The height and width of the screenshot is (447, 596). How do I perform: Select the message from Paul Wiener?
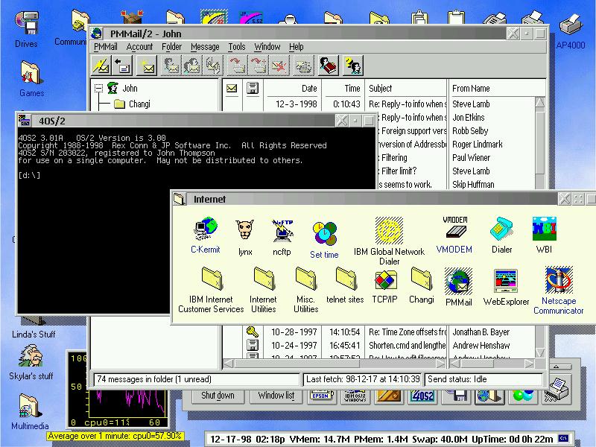[x=471, y=157]
